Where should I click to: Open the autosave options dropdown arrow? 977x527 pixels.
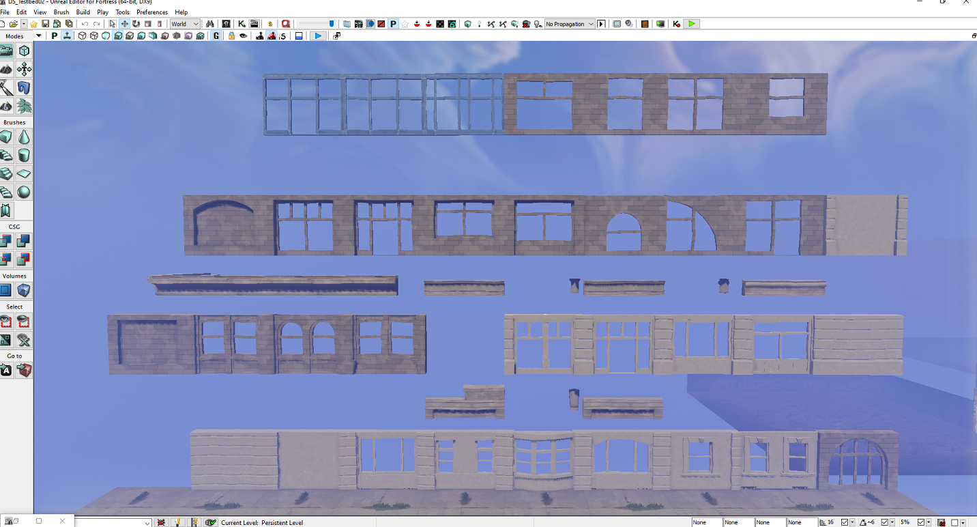pyautogui.click(x=963, y=522)
